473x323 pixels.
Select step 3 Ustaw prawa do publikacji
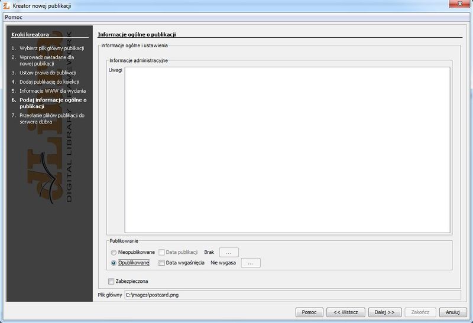pyautogui.click(x=47, y=73)
